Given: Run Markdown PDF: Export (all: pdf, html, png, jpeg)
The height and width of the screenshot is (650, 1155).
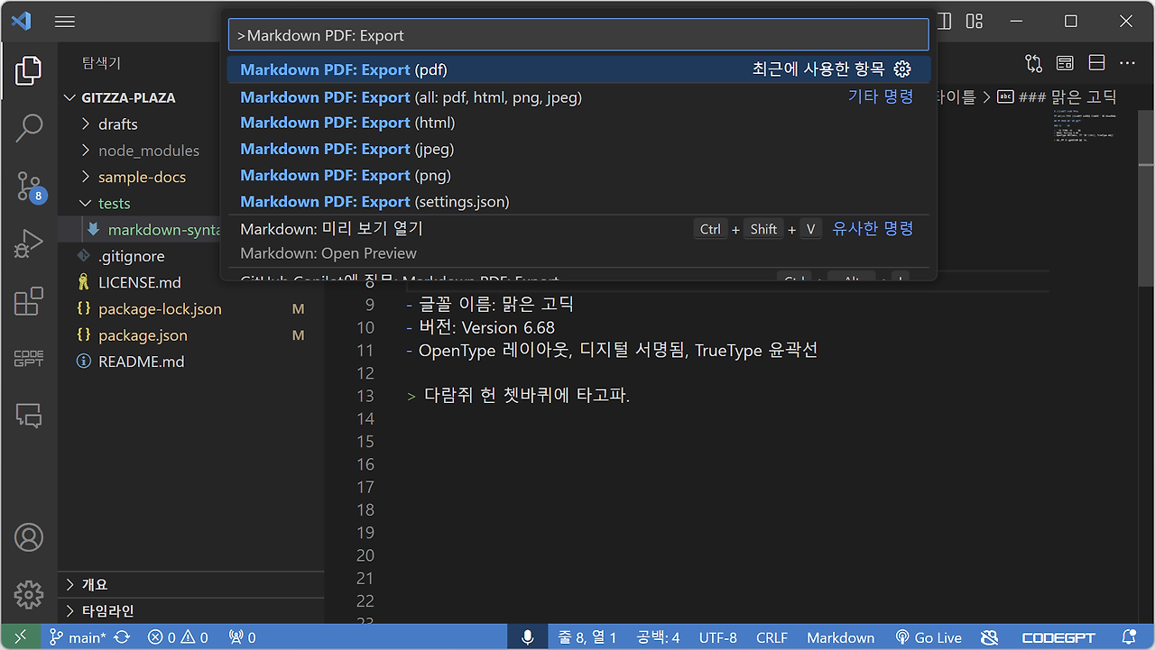Looking at the screenshot, I should pyautogui.click(x=578, y=96).
